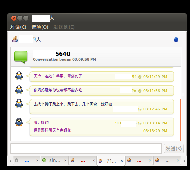Click the group chat icon beside conversation title
This screenshot has height=170, width=190.
pos(15,39)
